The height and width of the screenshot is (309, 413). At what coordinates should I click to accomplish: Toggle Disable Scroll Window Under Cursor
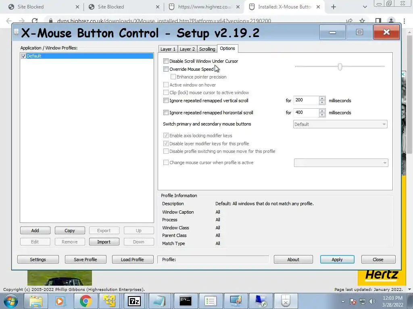[x=166, y=61]
